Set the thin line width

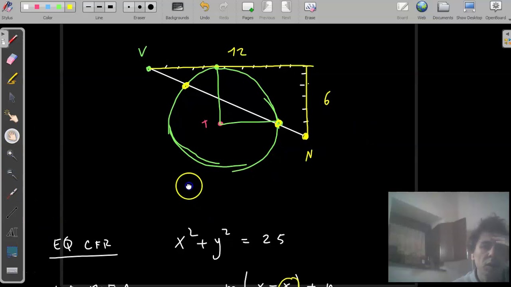88,7
